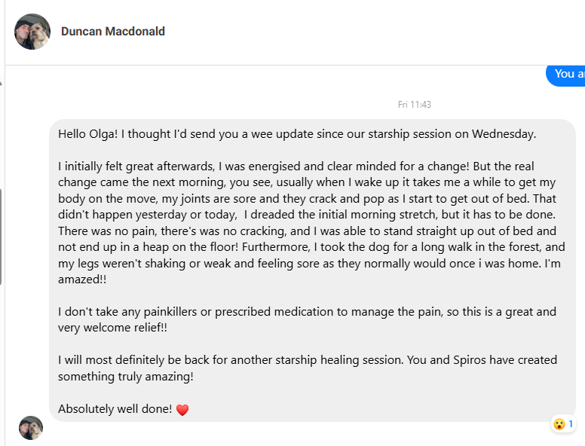Select the blue sent message bubble
The image size is (585, 446).
[x=567, y=74]
